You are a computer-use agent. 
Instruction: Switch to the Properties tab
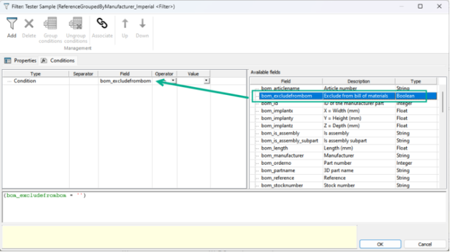click(21, 61)
